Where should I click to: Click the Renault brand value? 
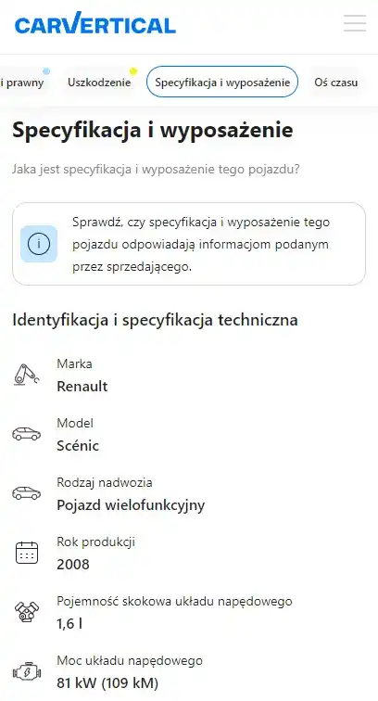[x=82, y=387]
